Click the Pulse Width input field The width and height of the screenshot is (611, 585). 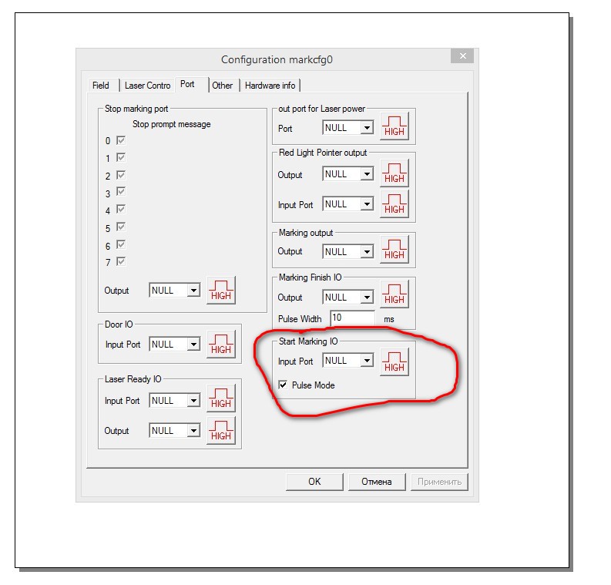pyautogui.click(x=352, y=318)
